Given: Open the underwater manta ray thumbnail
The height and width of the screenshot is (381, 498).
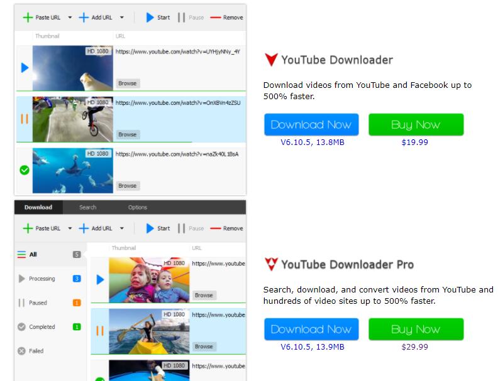Looking at the screenshot, I should click(x=73, y=171).
